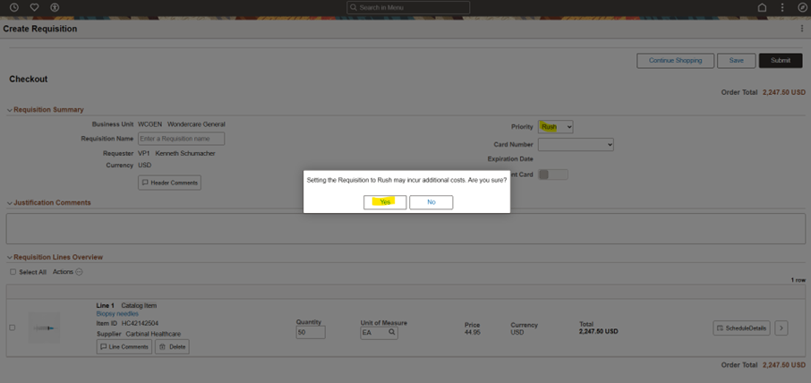Open the NavBar compass icon
This screenshot has height=383, width=811.
pos(802,7)
